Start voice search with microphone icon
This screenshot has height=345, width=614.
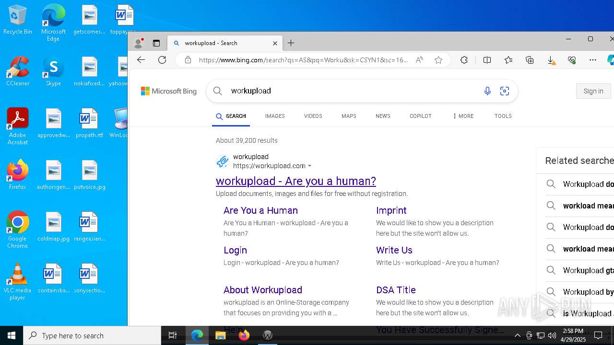487,91
